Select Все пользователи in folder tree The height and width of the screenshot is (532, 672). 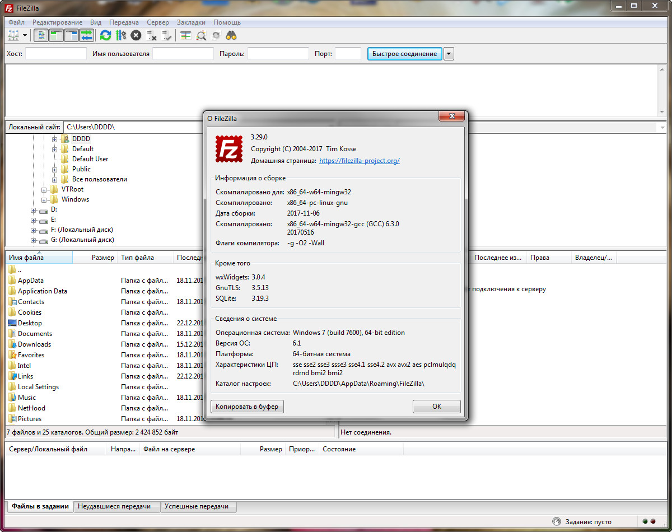coord(100,179)
